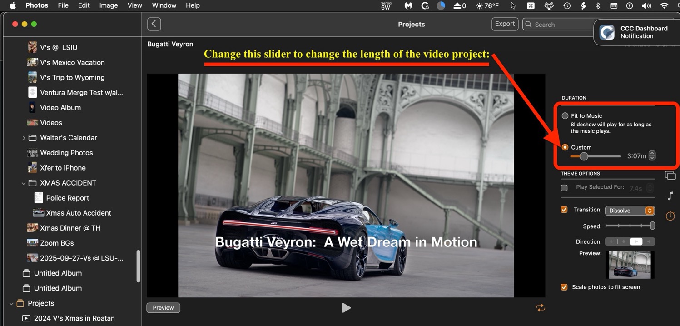Click the Zoom BGs album icon

(x=32, y=243)
